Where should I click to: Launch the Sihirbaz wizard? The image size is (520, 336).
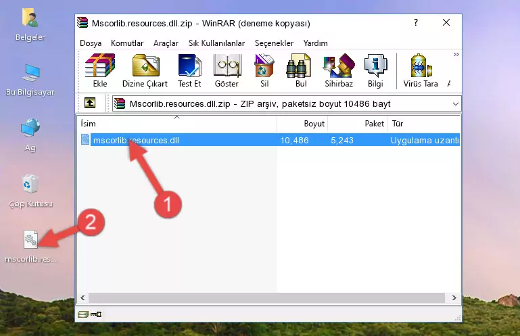(339, 70)
